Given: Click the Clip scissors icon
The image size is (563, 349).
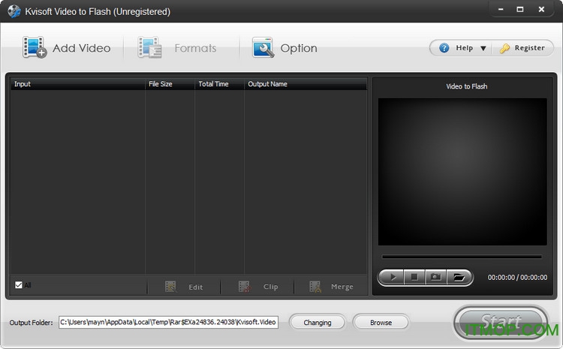Looking at the screenshot, I should pyautogui.click(x=245, y=287).
